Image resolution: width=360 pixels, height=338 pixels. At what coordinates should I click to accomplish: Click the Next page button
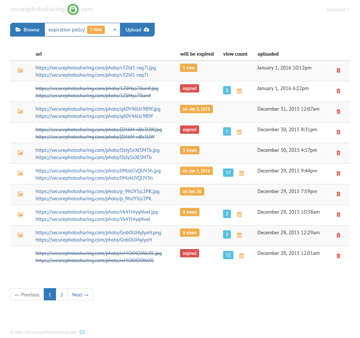click(x=80, y=295)
